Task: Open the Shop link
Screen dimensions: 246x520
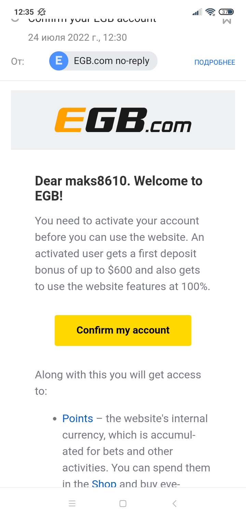Action: (104, 483)
